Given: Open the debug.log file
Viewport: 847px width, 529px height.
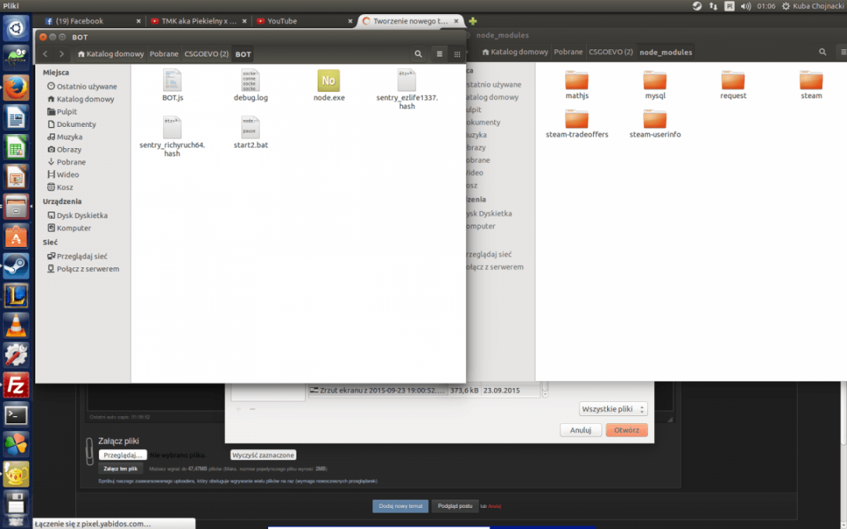Looking at the screenshot, I should (251, 81).
